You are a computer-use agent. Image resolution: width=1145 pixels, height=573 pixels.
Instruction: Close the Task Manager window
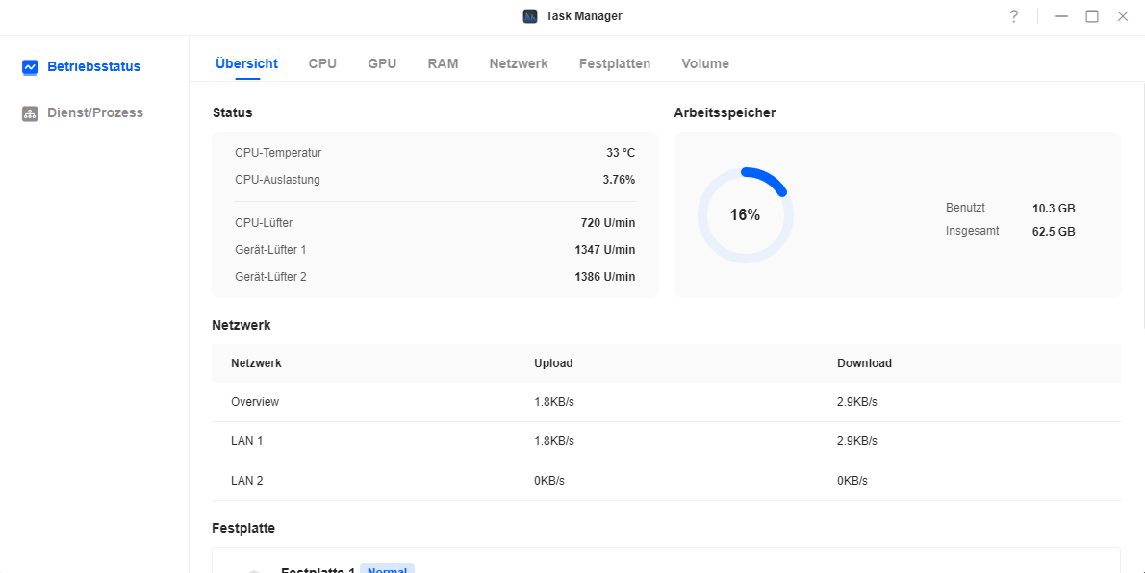coord(1122,16)
